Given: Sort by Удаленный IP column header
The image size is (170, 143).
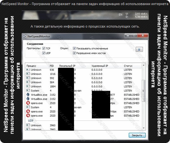Looking at the screenshot, I should coord(100,66).
